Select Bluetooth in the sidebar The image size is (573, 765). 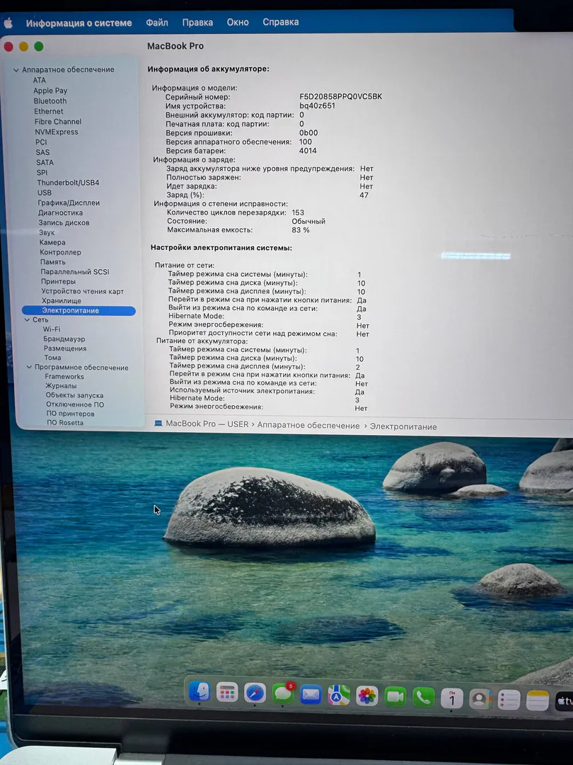tap(50, 101)
